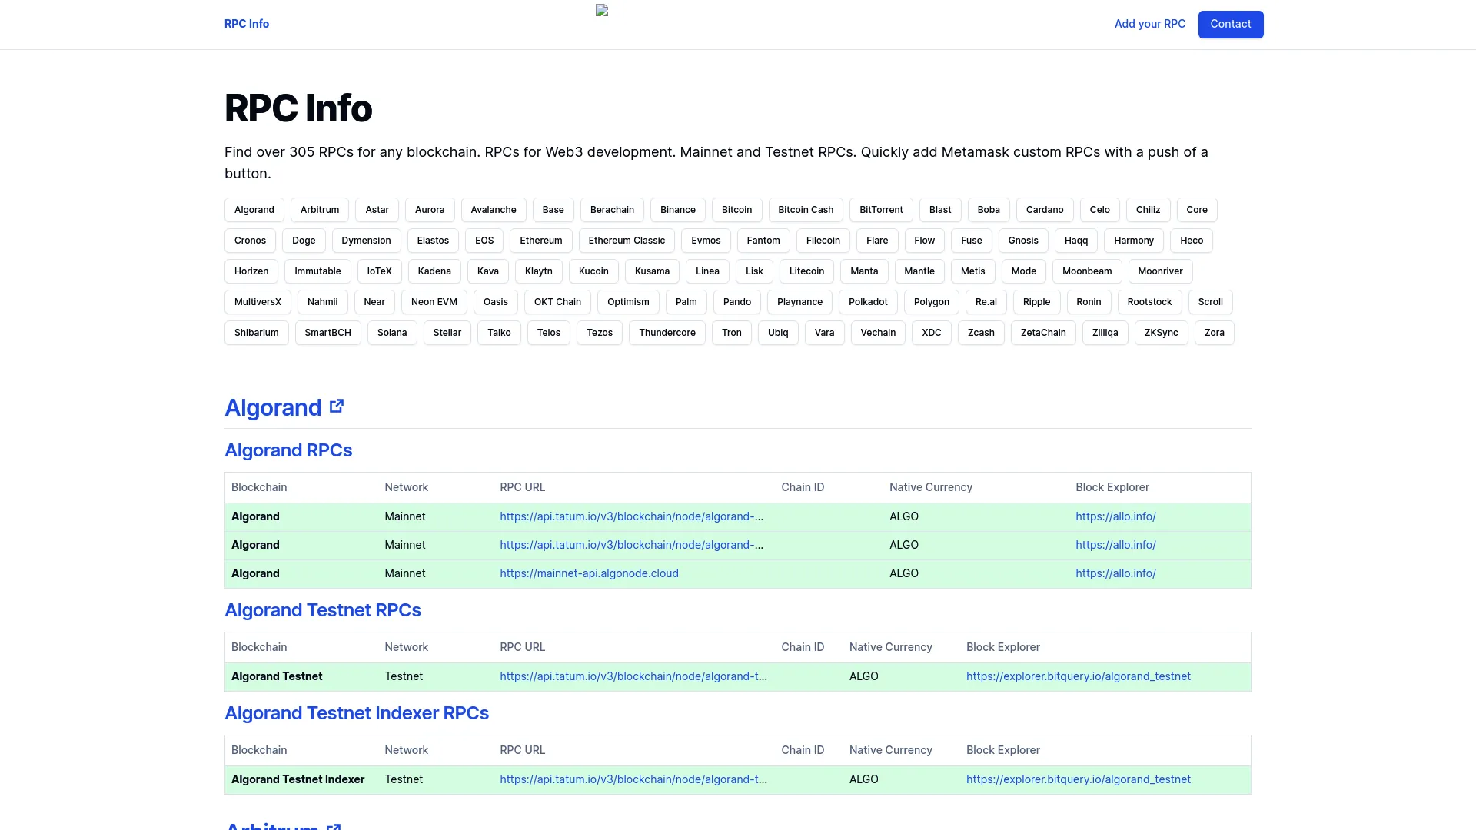Click the Fantom blockchain filter tag
This screenshot has height=830, width=1476.
[x=763, y=241]
